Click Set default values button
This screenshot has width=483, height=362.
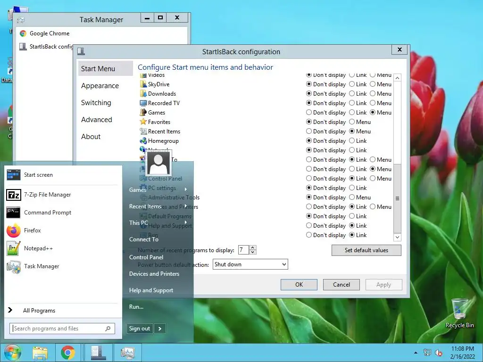(x=366, y=250)
